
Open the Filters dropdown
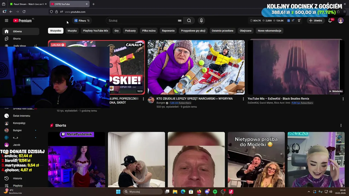(x=82, y=20)
